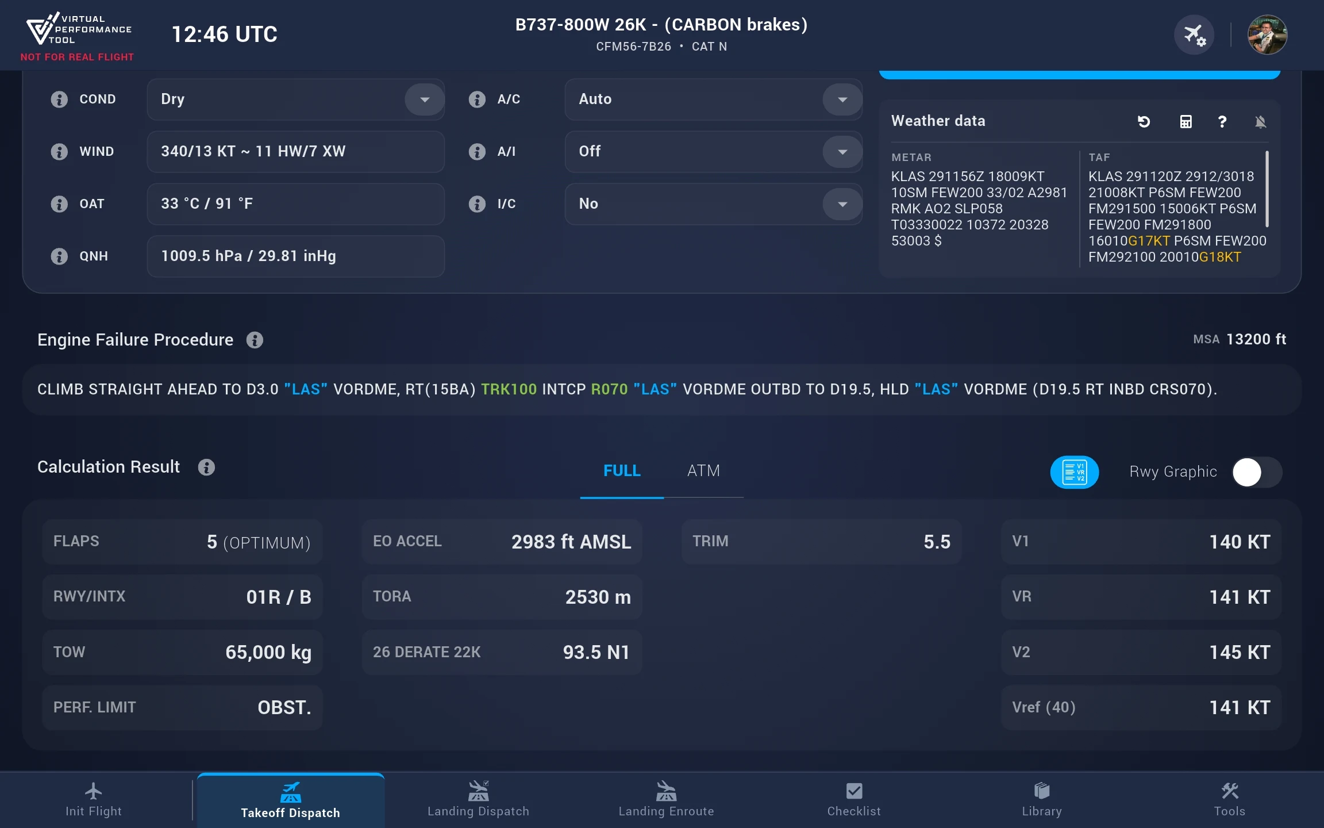Toggle weather notification bell icon
The width and height of the screenshot is (1324, 828).
pos(1260,121)
